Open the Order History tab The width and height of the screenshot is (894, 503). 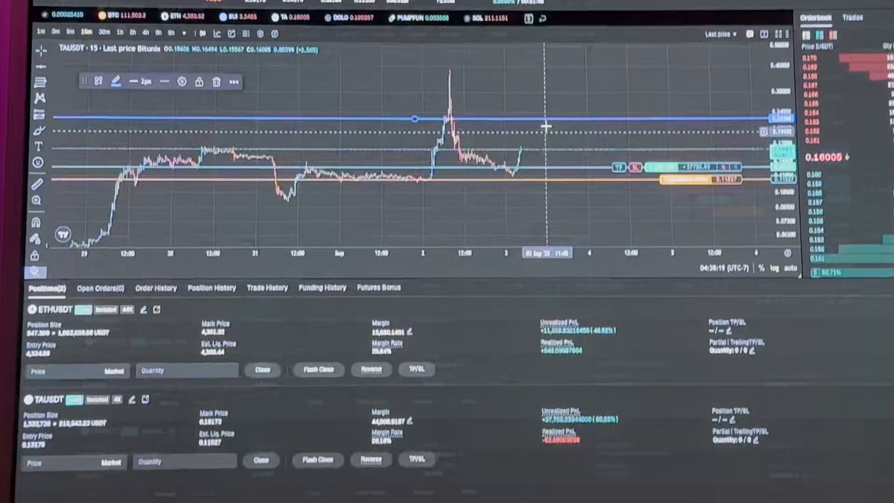click(156, 288)
